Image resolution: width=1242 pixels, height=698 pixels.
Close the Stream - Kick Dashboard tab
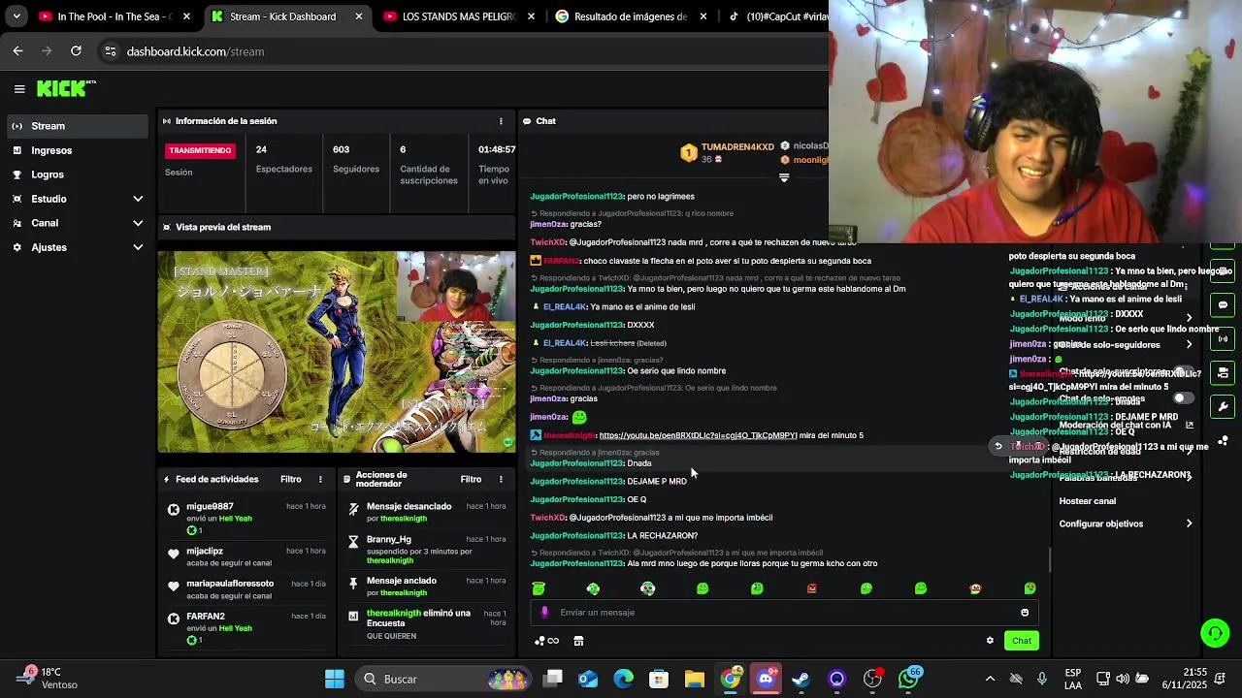coord(359,16)
